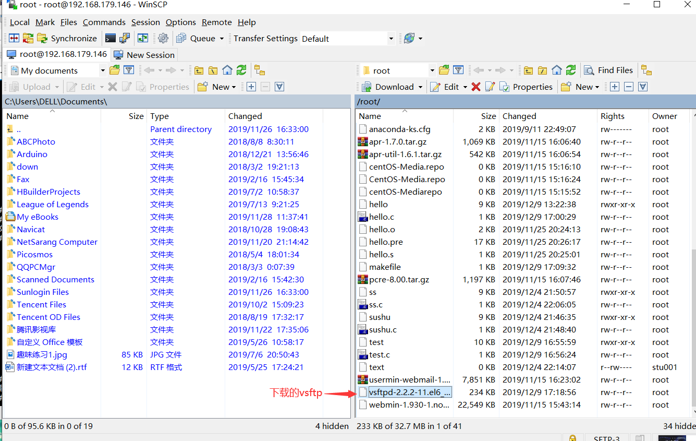Open the Options menu

pyautogui.click(x=181, y=22)
